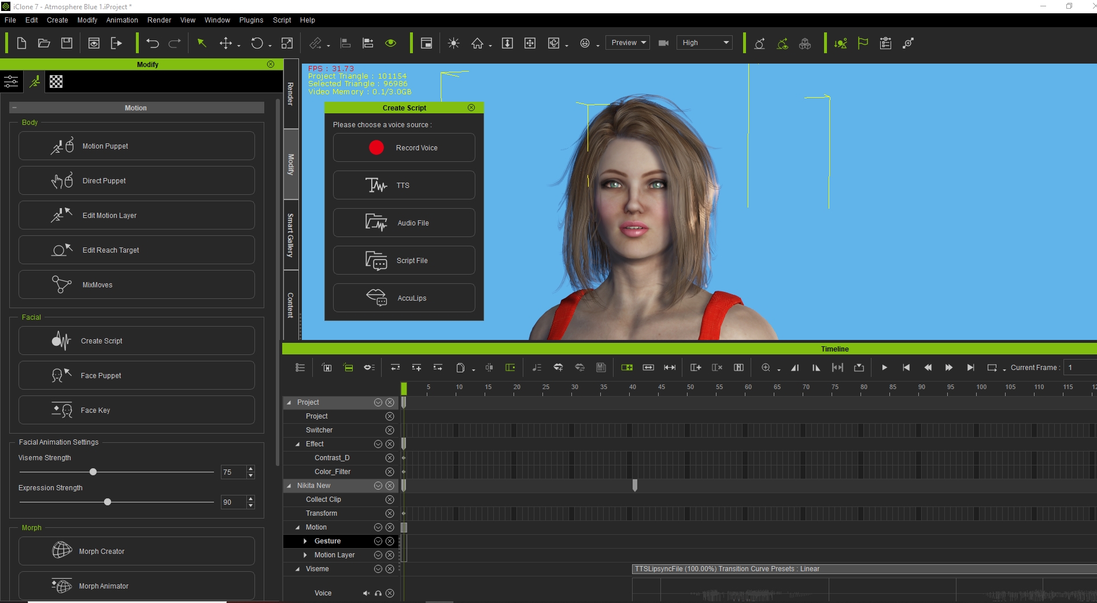The image size is (1097, 603).
Task: Jump to the timeline start frame
Action: tap(906, 368)
